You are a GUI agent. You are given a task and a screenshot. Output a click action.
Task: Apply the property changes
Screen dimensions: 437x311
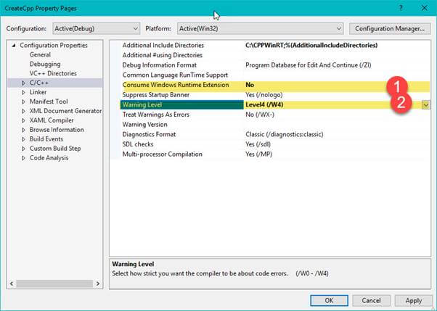pyautogui.click(x=414, y=301)
